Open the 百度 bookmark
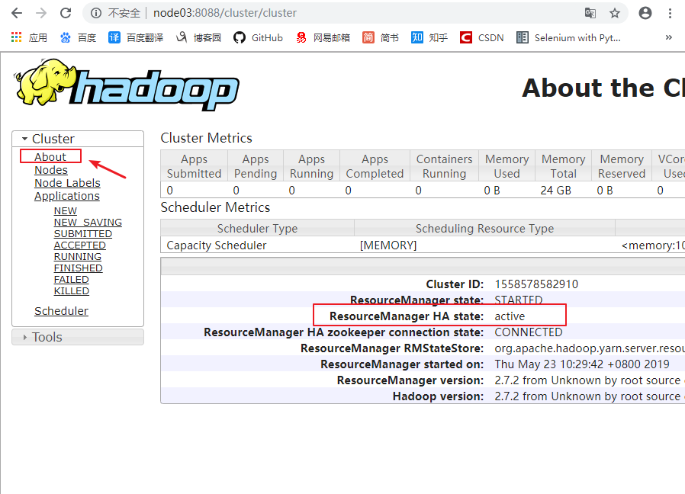 pyautogui.click(x=78, y=37)
